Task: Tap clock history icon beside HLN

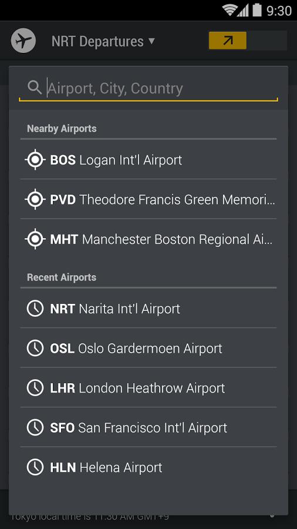Action: tap(35, 467)
